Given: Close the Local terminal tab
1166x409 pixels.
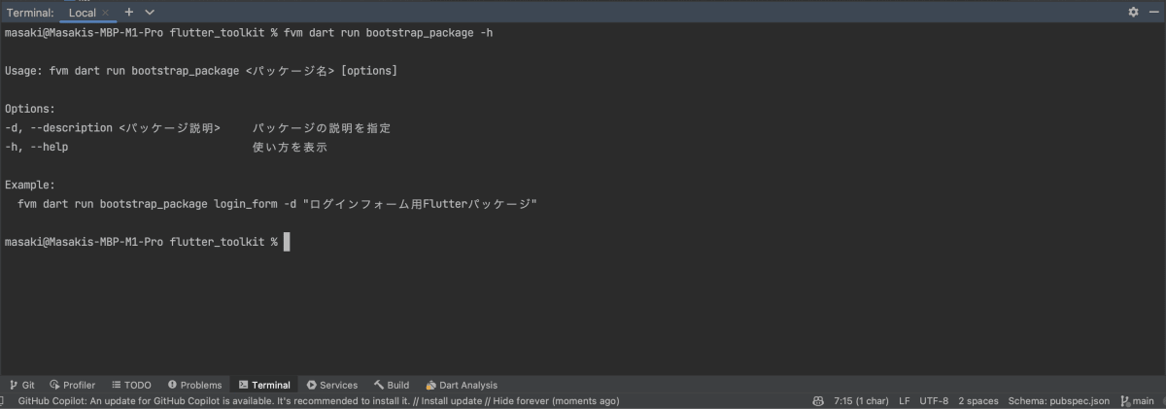Looking at the screenshot, I should (x=105, y=13).
